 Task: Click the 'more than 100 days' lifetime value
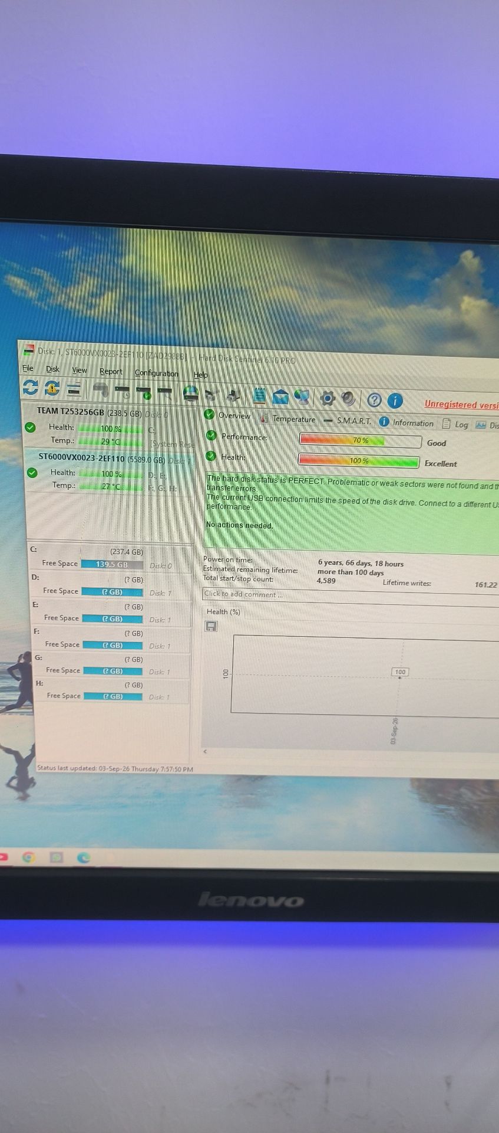pyautogui.click(x=351, y=572)
